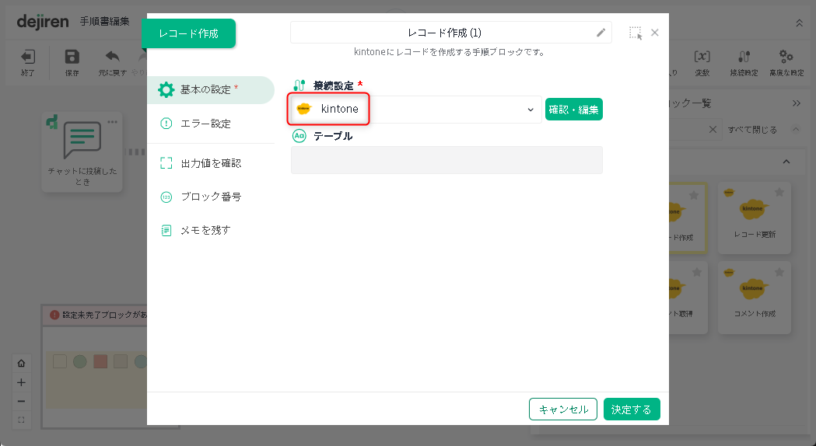Close the レコード作成 dialog with the X

655,33
